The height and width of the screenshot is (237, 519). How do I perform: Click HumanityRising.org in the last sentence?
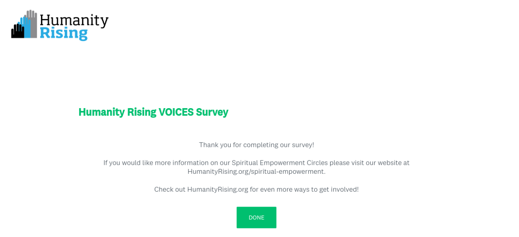[x=217, y=190]
